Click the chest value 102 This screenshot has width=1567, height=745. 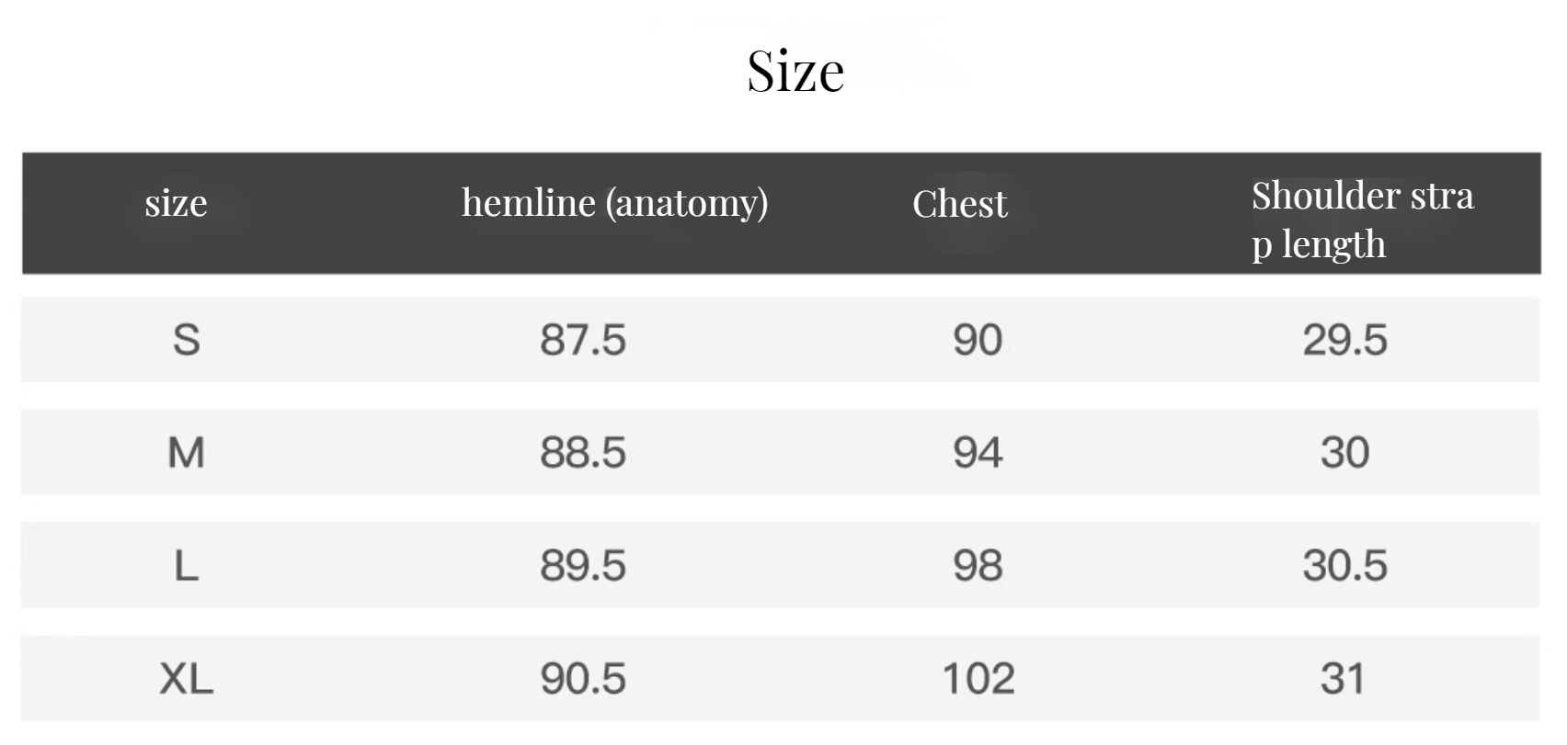978,679
